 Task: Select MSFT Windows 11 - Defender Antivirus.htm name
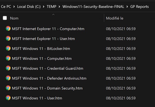click(49, 78)
